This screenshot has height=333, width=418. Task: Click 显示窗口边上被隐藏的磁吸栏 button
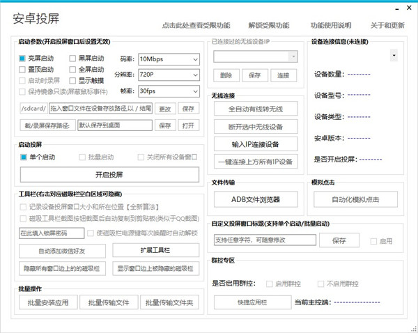point(155,268)
